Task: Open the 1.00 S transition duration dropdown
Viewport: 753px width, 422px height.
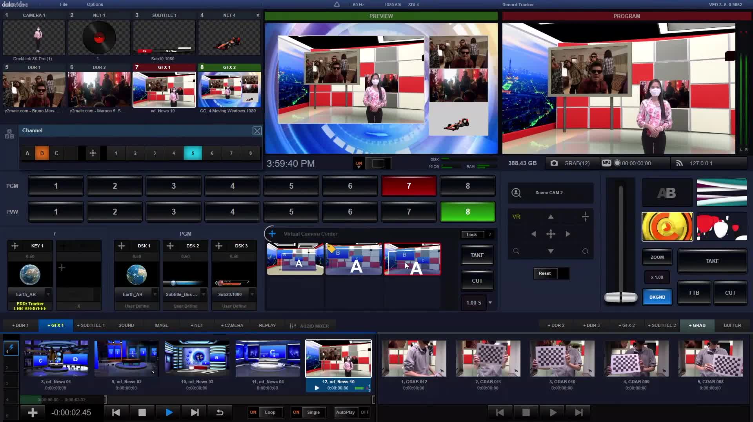Action: click(x=490, y=303)
